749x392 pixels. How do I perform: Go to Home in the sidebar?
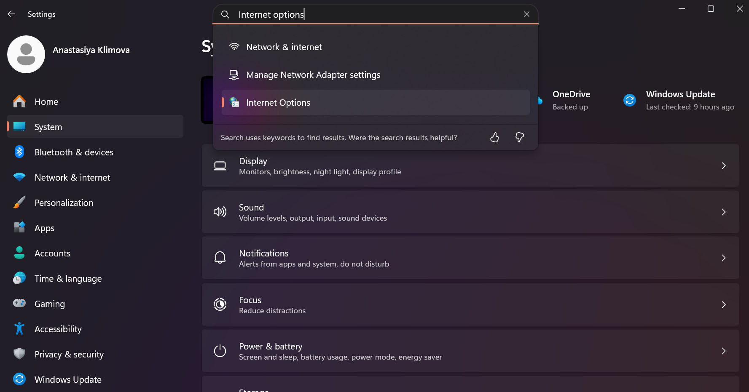click(95, 101)
